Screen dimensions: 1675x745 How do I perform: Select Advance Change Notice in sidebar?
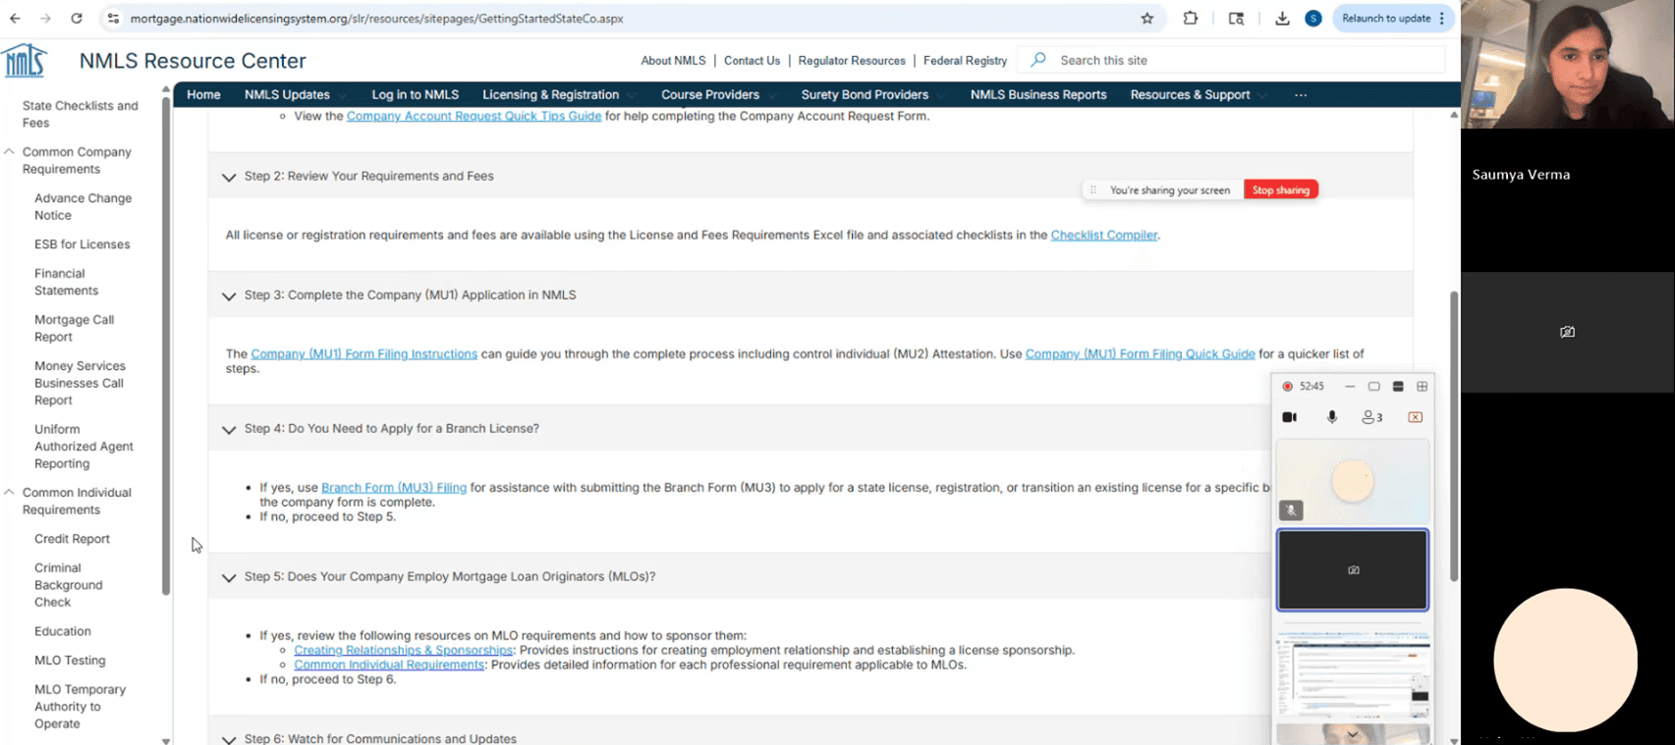pos(83,207)
